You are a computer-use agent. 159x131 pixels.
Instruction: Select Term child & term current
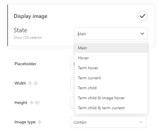[111, 108]
